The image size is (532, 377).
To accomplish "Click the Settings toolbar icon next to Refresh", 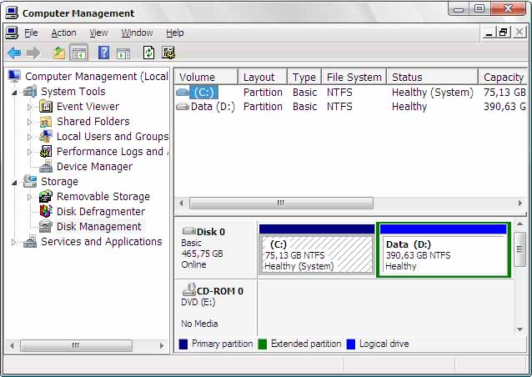I will click(x=168, y=53).
